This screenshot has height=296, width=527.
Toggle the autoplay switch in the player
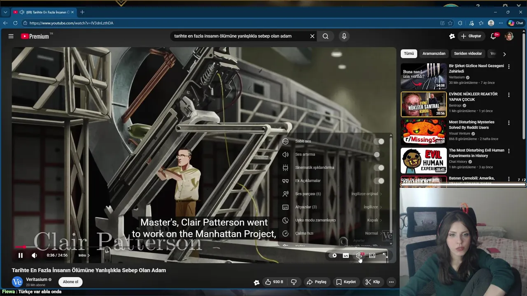(333, 255)
